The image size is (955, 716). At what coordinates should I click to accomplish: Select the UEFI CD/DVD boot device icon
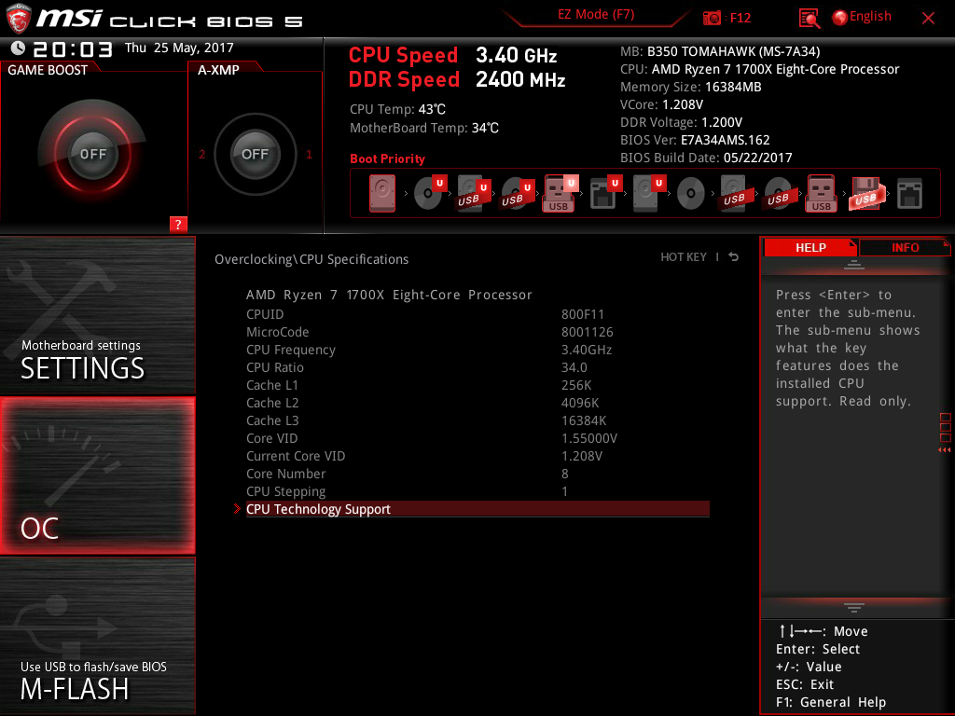[x=430, y=192]
